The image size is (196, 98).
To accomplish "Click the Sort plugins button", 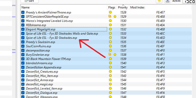I will [29, 1].
